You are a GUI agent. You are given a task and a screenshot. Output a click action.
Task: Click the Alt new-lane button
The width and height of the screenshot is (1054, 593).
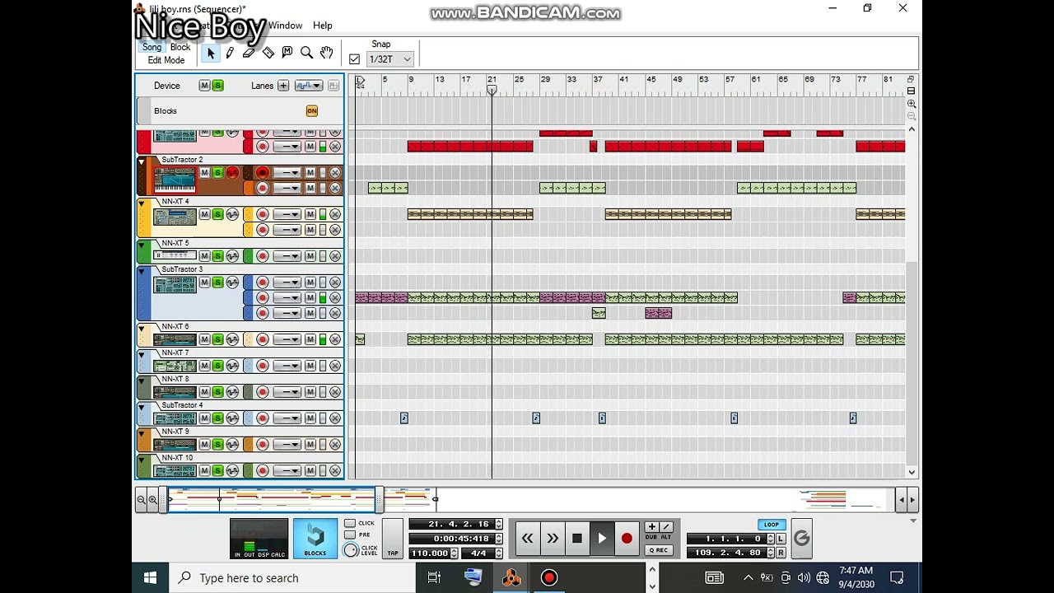pos(666,527)
